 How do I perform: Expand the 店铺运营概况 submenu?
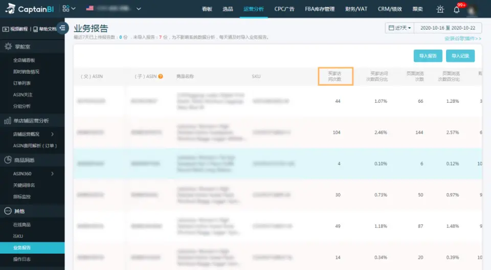pos(52,134)
